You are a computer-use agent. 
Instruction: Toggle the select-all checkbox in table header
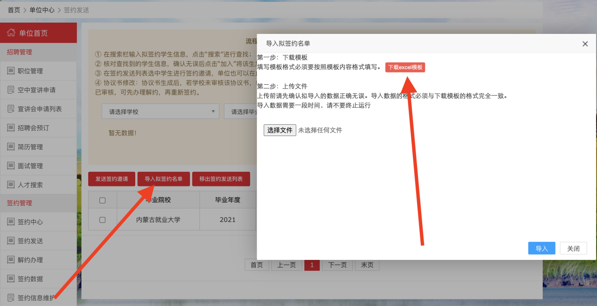(x=102, y=200)
